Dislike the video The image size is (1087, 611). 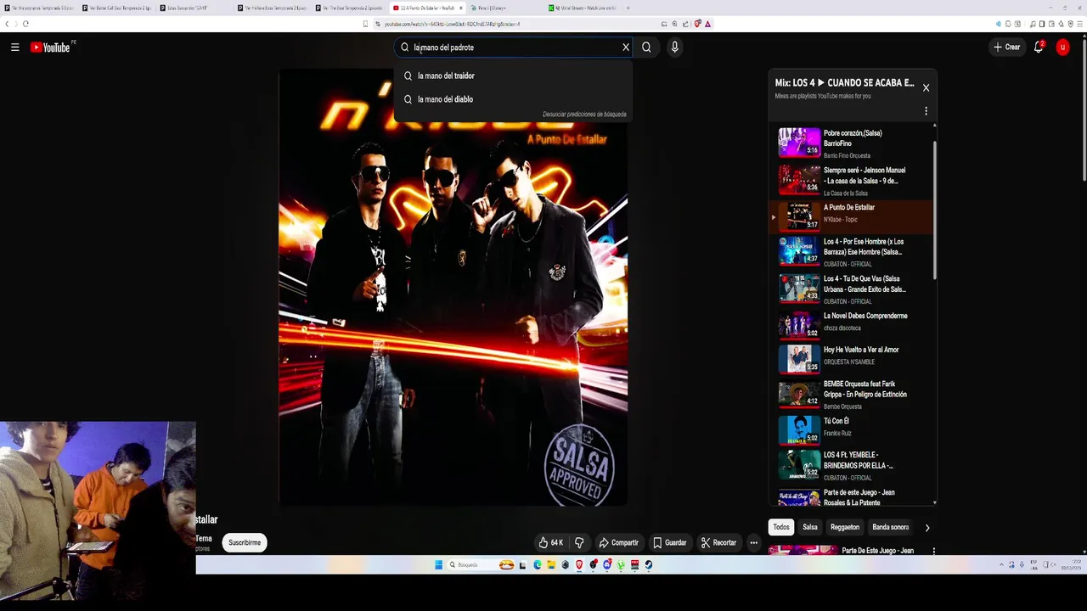point(579,542)
